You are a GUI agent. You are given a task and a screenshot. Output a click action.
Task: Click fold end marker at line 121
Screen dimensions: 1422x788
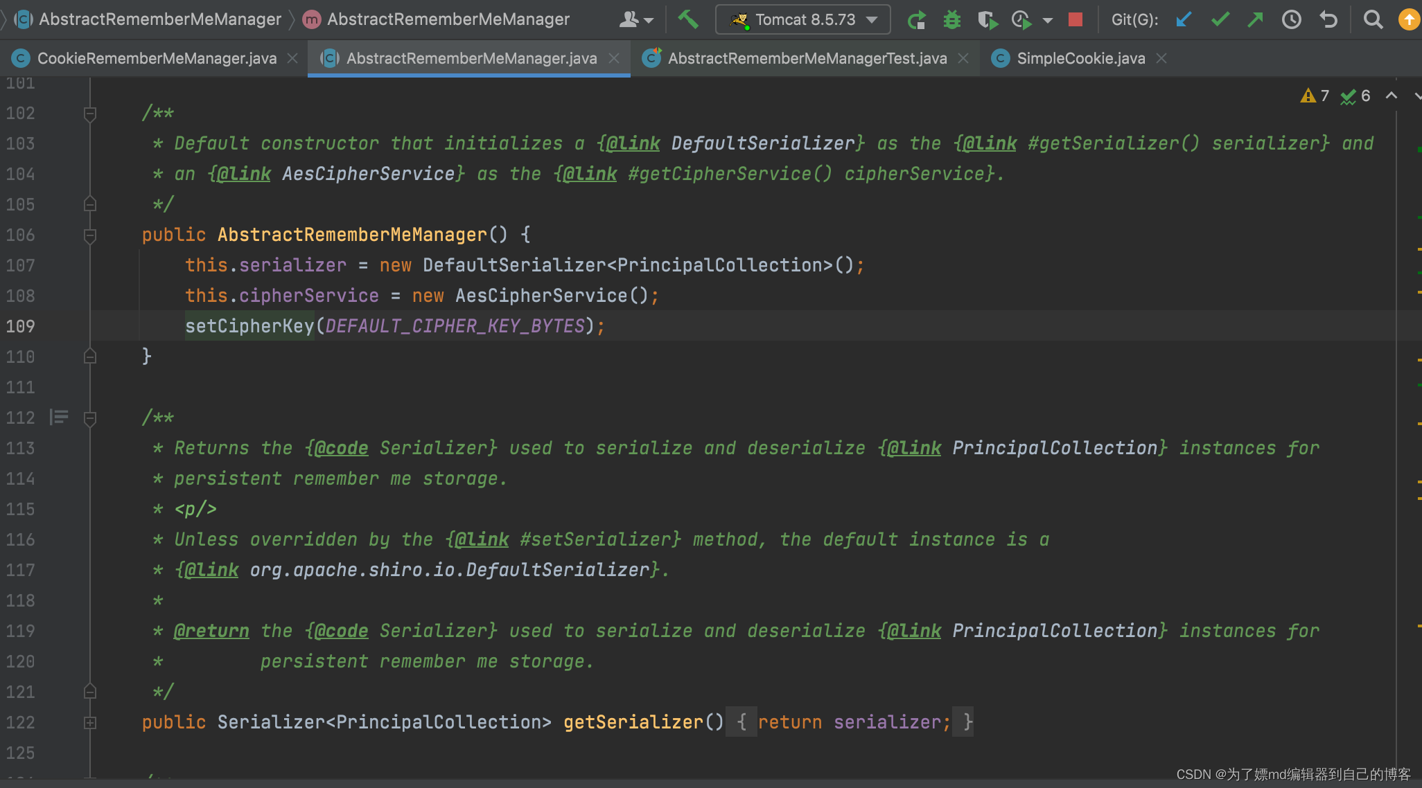[90, 692]
